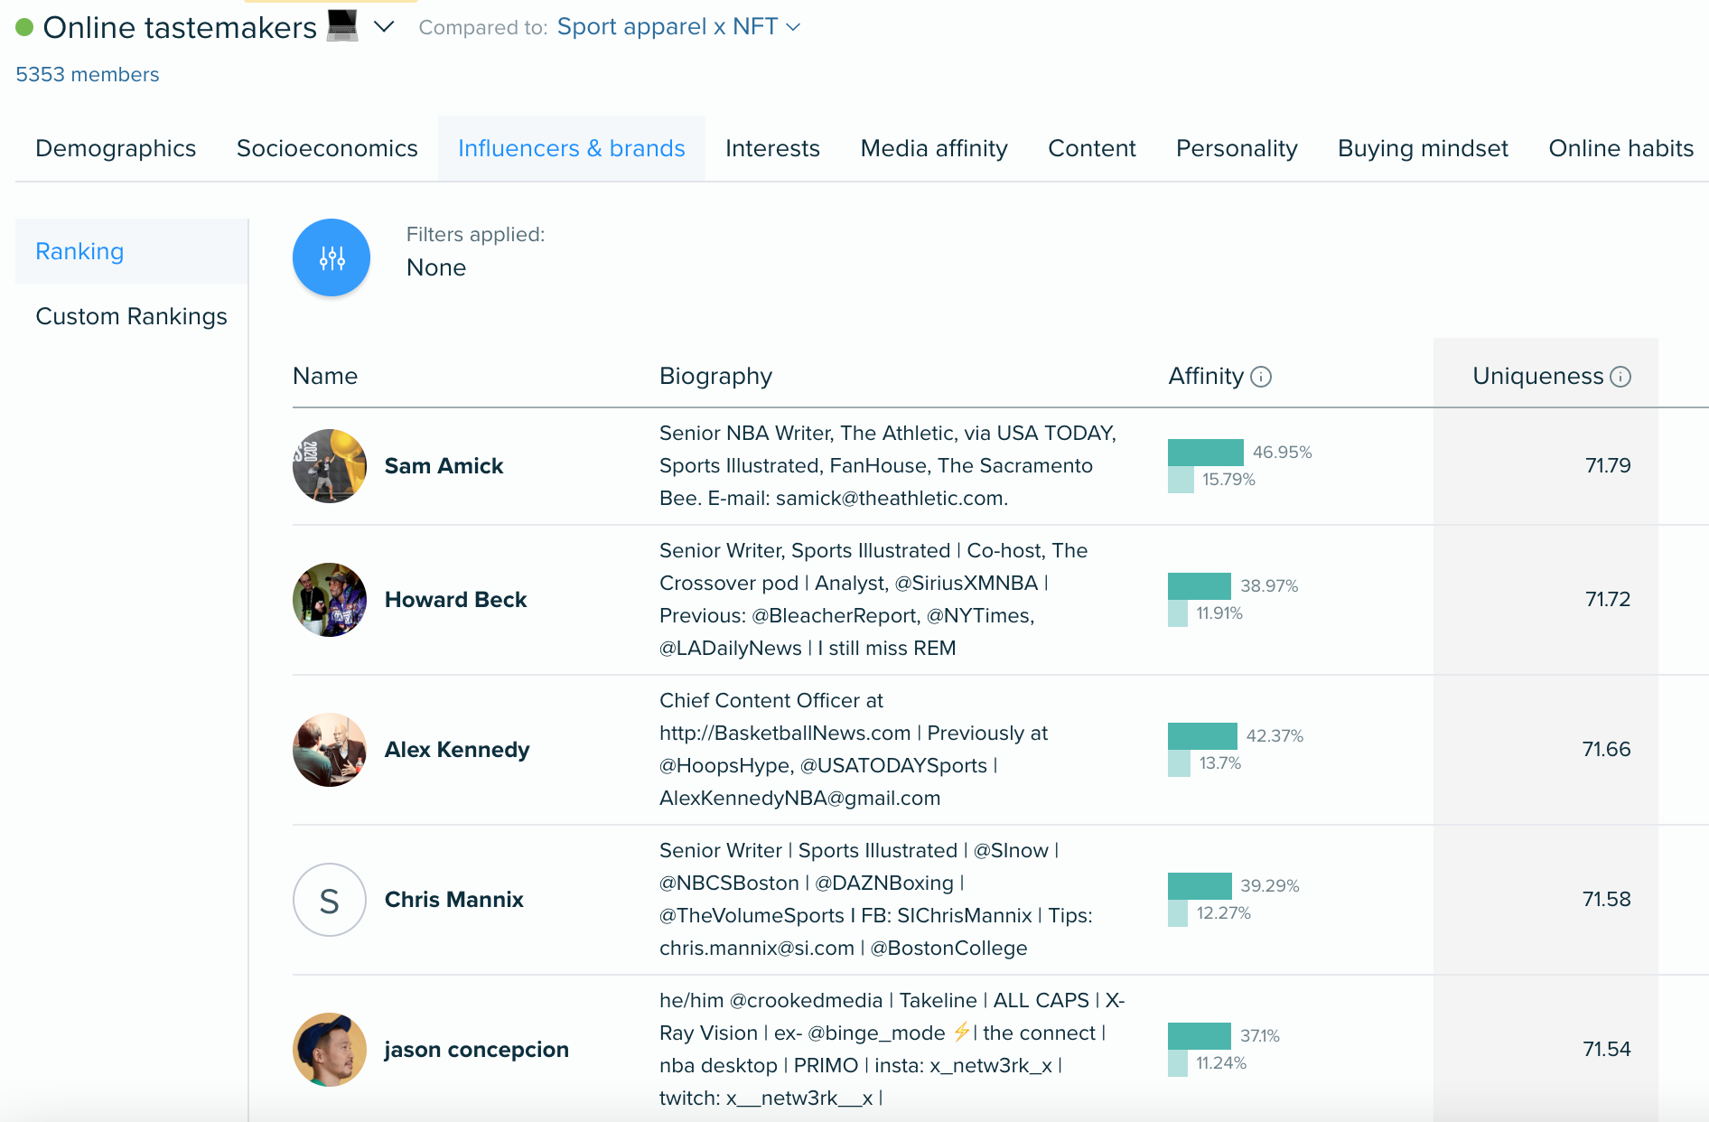Open Sam Amick's name link
The height and width of the screenshot is (1122, 1709).
pos(444,466)
